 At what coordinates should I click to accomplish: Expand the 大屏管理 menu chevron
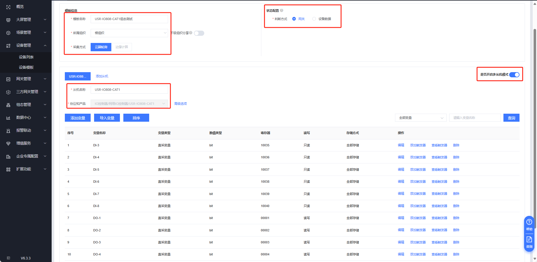coord(45,19)
